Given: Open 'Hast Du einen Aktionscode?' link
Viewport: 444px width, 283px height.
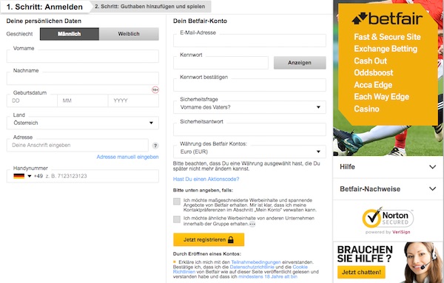Looking at the screenshot, I should tap(206, 179).
